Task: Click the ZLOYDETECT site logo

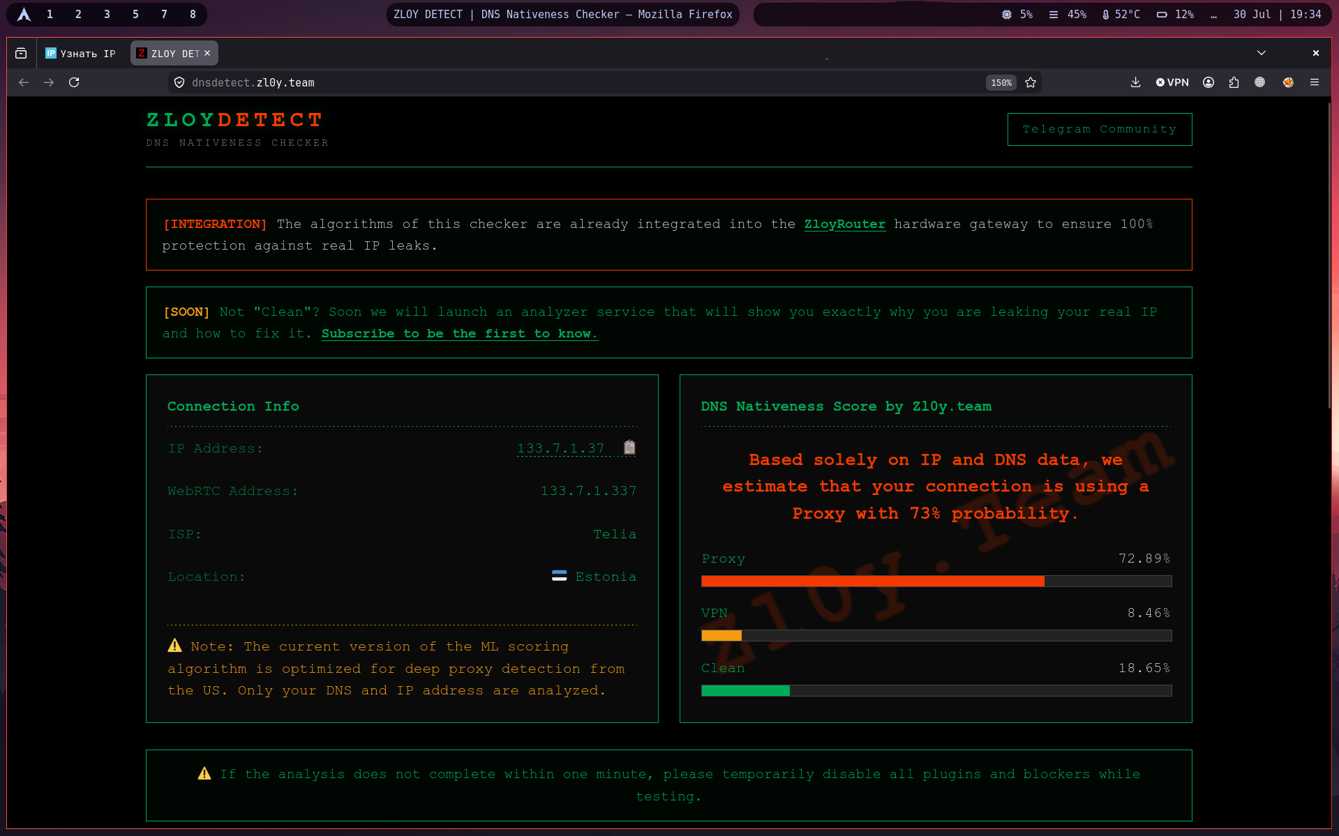Action: 235,120
